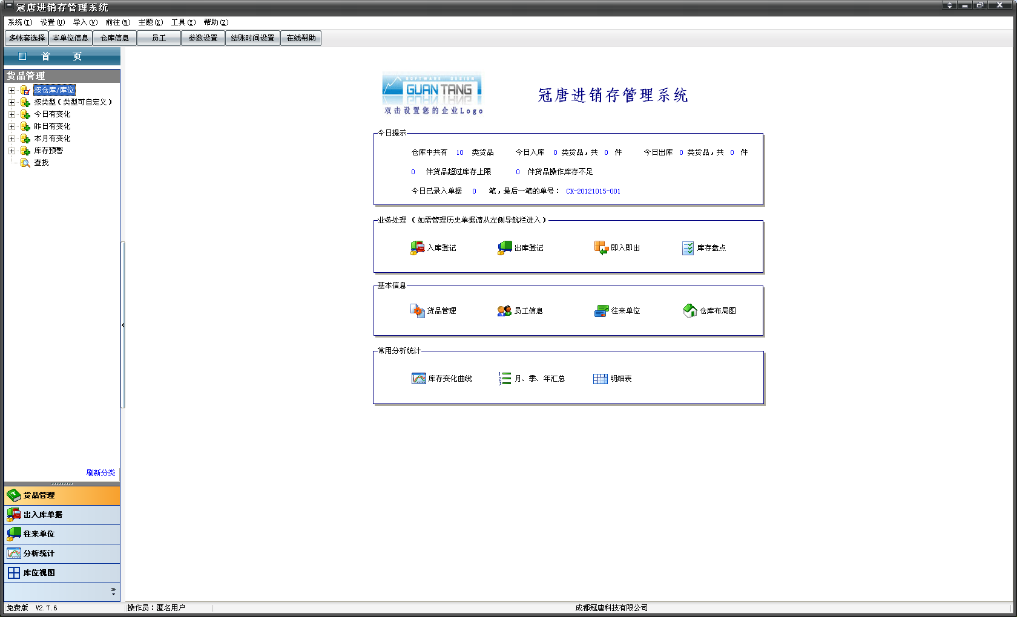Open the 库存变化曲线 chart icon

click(x=419, y=379)
